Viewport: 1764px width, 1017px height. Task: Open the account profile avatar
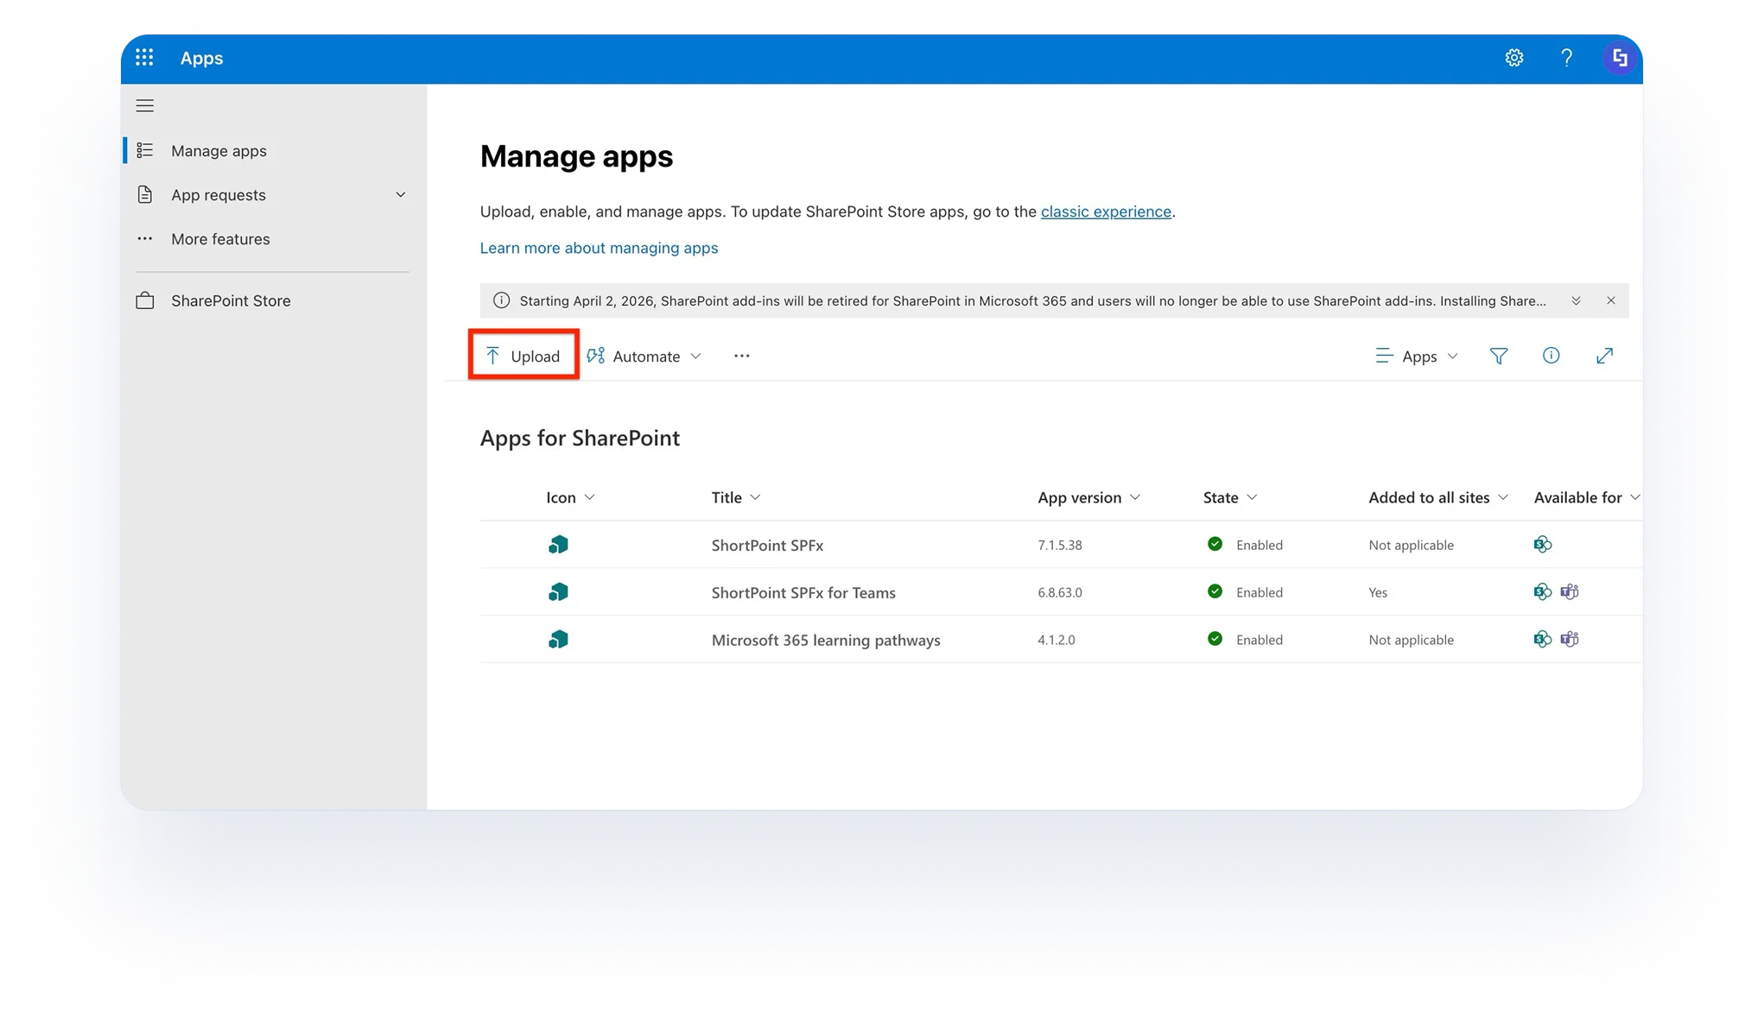[x=1620, y=58]
